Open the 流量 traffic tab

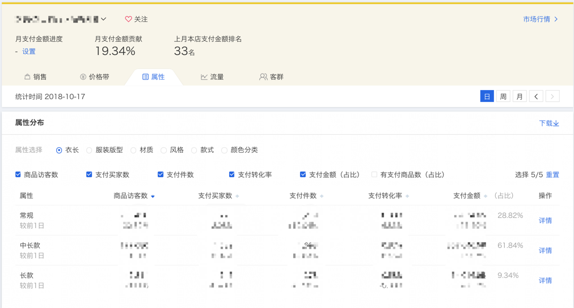pos(212,76)
